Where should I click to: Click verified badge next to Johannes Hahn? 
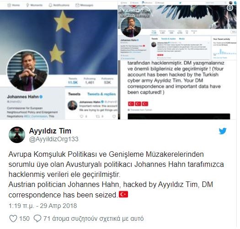pyautogui.click(x=41, y=97)
